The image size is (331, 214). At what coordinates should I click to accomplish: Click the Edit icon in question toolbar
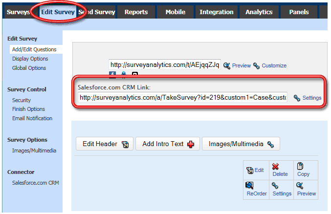pos(250,170)
